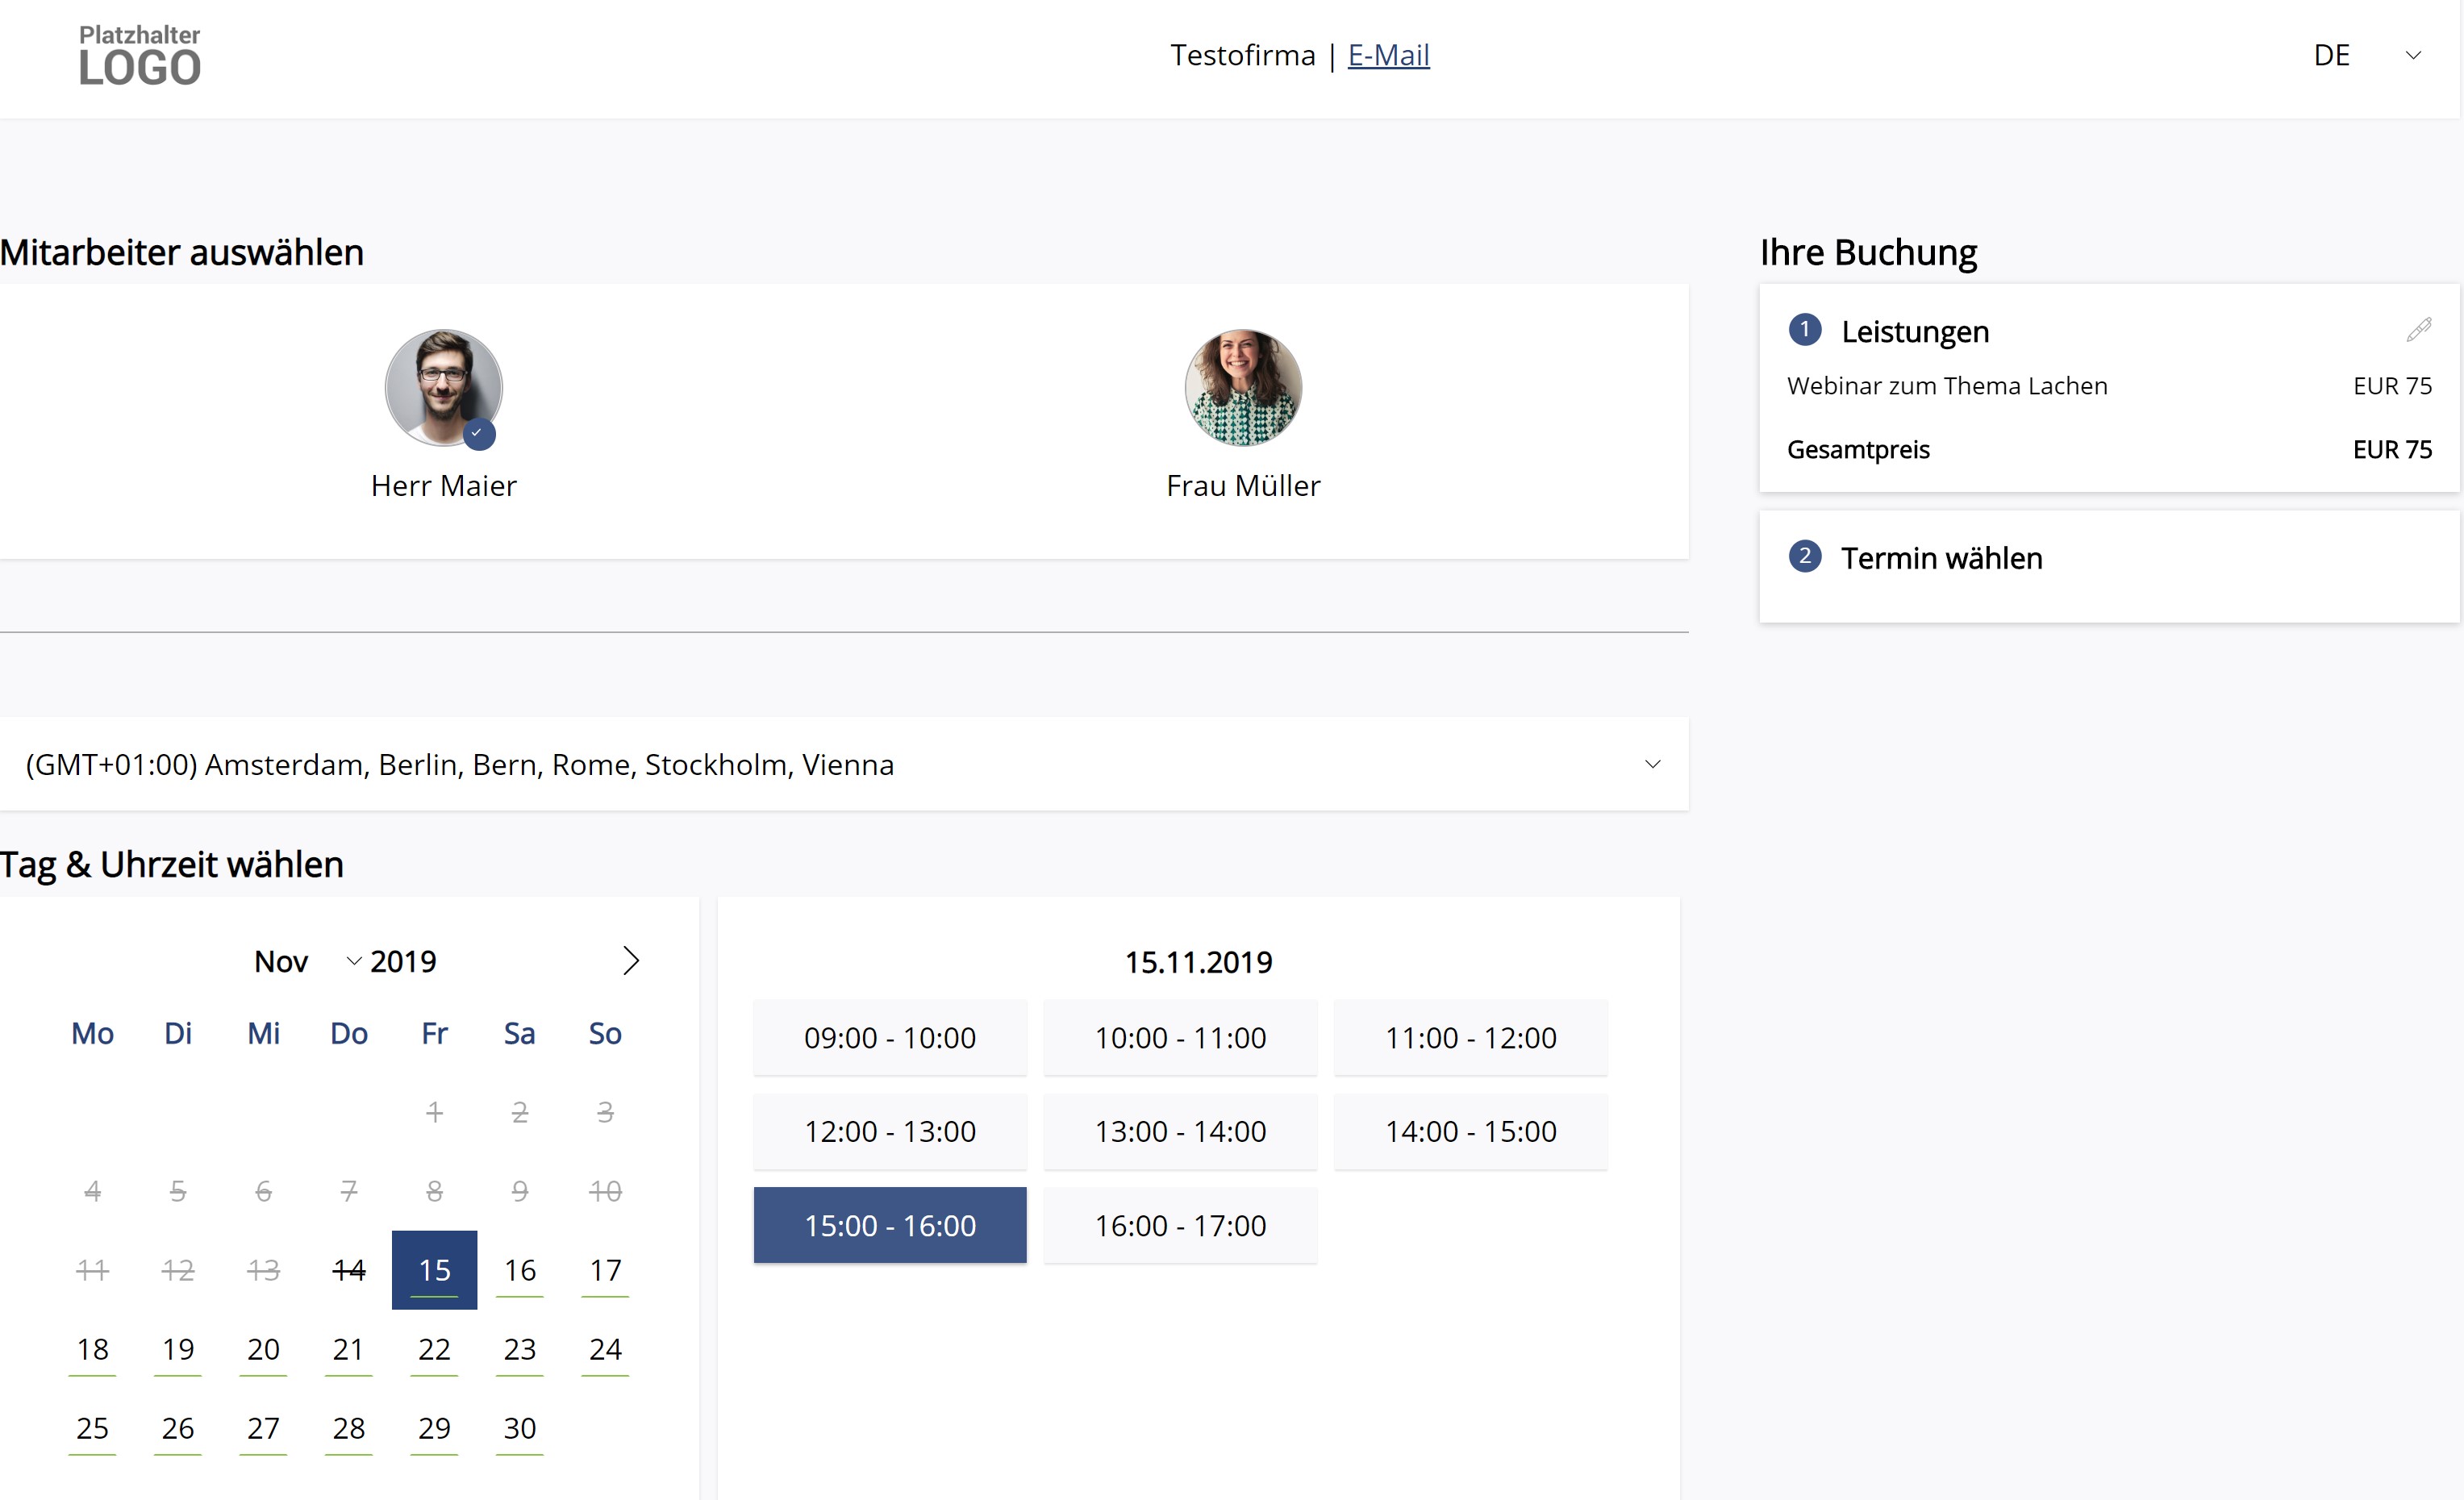Select employee Herr Maier's photo

point(443,388)
